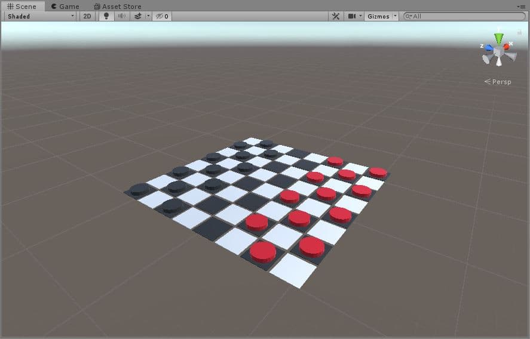Click the scene camera icon
The image size is (530, 339).
click(x=352, y=16)
